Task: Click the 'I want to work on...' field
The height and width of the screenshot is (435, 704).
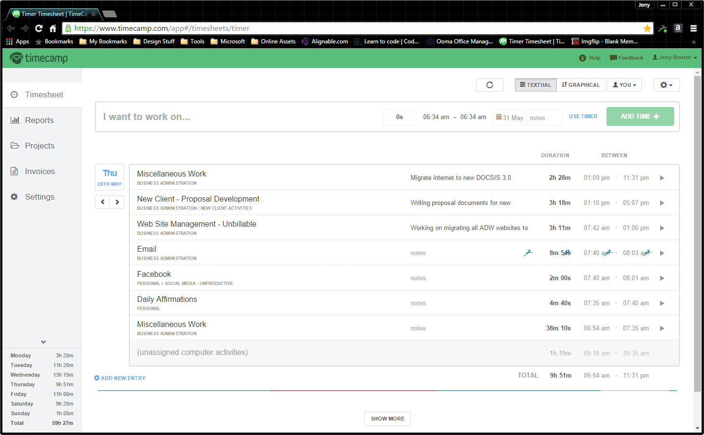Action: [239, 117]
